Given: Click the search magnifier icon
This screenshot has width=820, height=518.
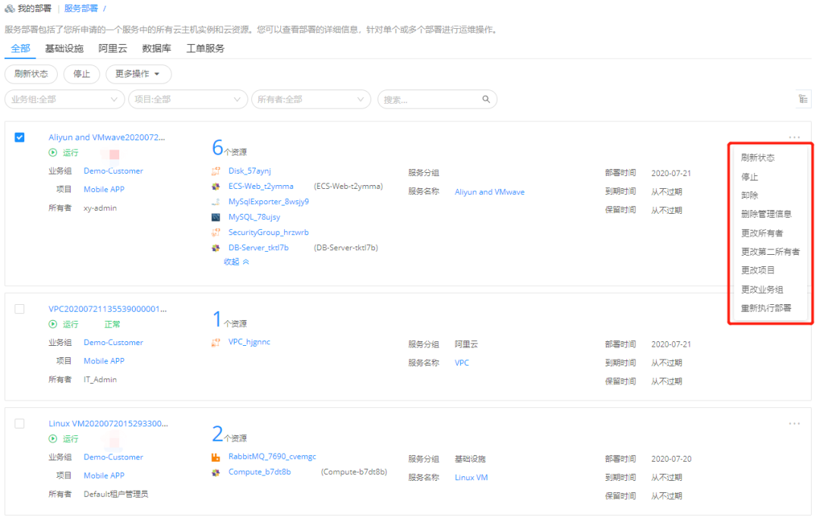Looking at the screenshot, I should 486,99.
